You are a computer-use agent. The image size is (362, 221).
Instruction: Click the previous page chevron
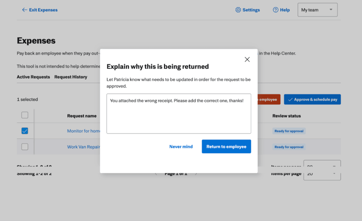pyautogui.click(x=156, y=173)
